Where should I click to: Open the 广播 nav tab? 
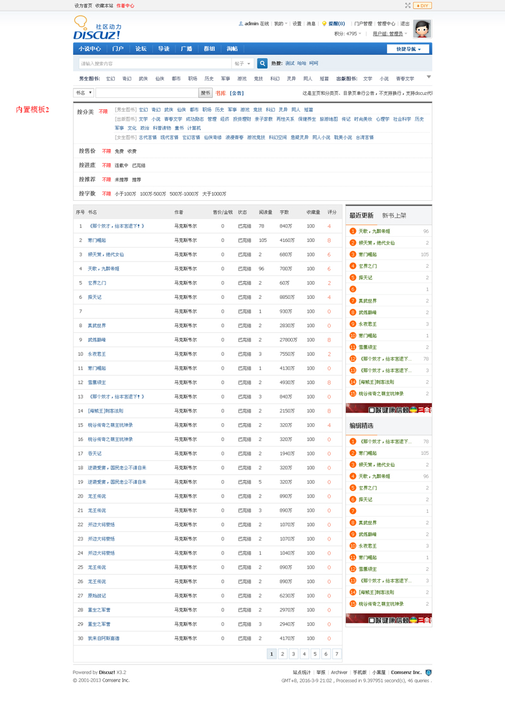tap(186, 49)
